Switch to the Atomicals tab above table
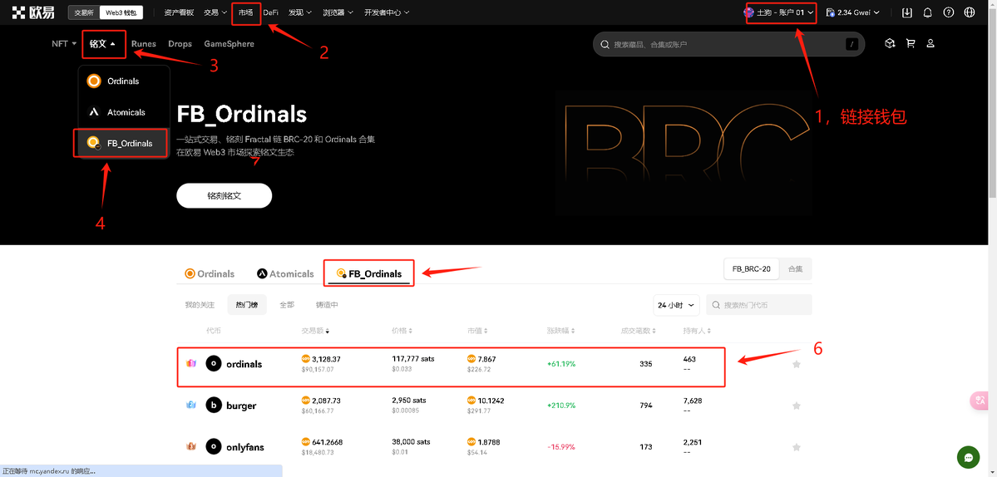 (285, 273)
